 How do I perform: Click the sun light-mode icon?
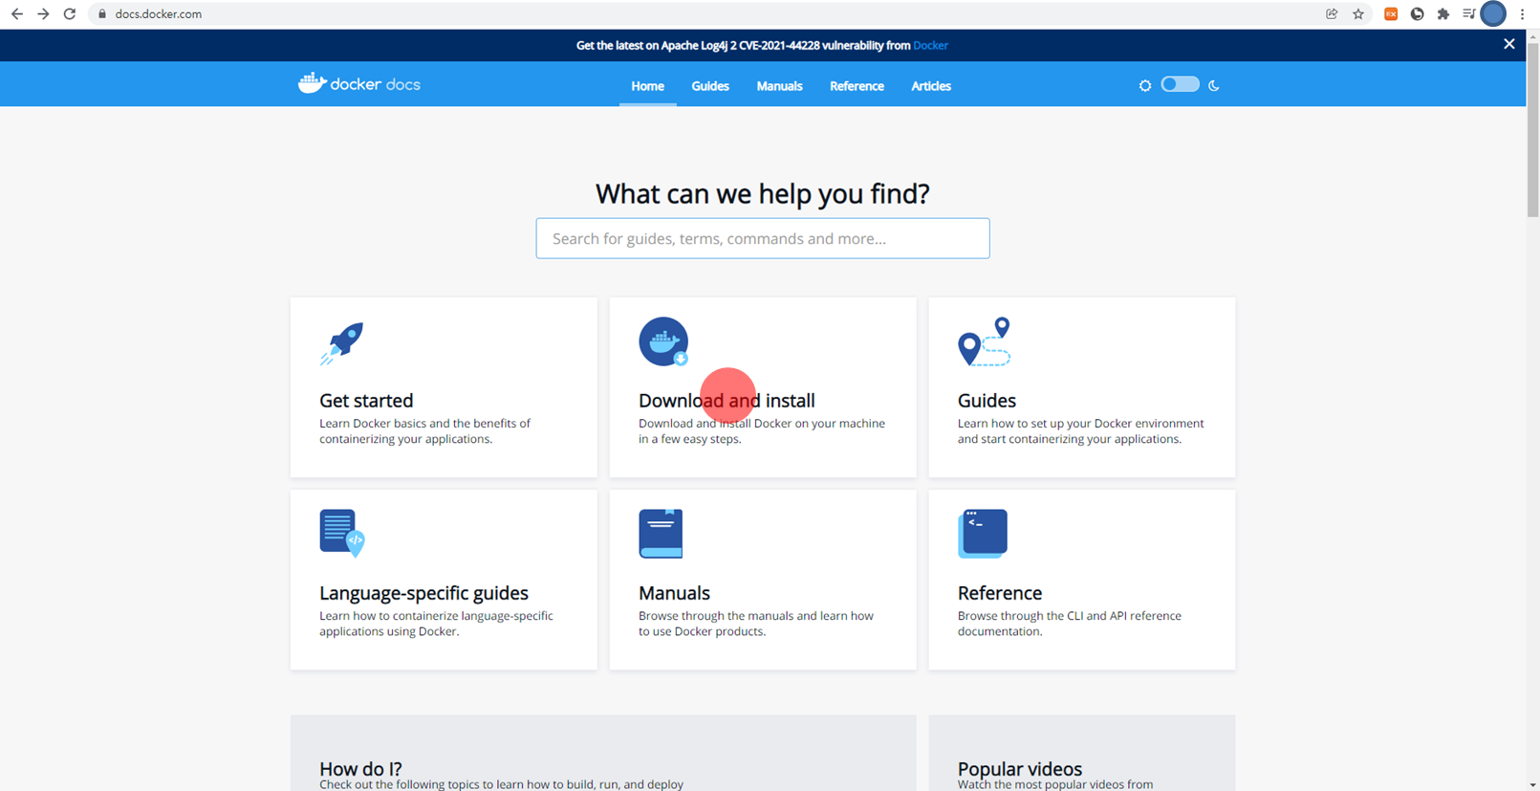[x=1145, y=85]
